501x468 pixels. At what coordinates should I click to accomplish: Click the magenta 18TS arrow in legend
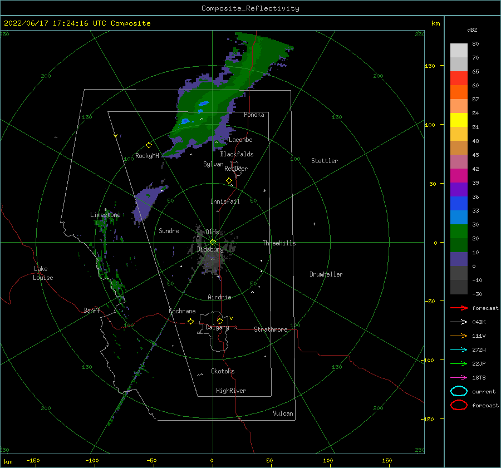(x=459, y=378)
